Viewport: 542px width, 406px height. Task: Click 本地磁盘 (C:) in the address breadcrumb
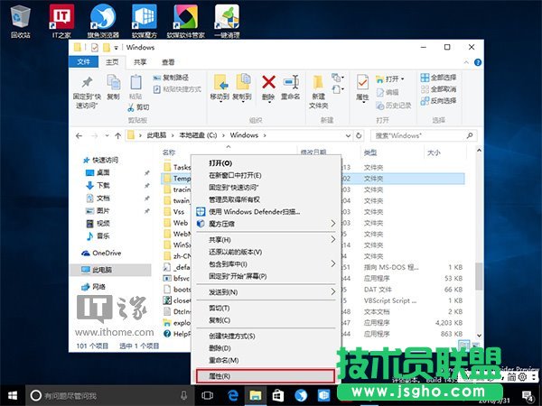tap(198, 135)
